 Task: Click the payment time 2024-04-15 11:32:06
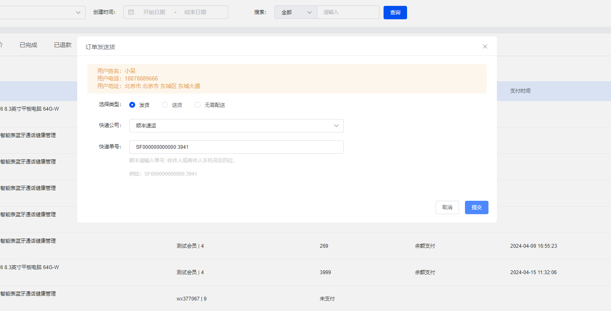pos(534,272)
